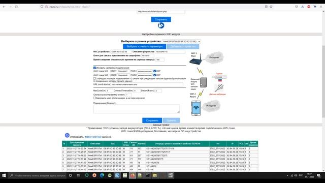
Task: Open the taskbar clock and calendar
Action: click(309, 175)
